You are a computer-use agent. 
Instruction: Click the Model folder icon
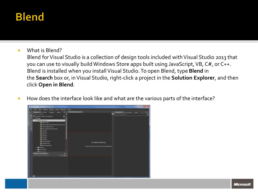click(x=38, y=148)
